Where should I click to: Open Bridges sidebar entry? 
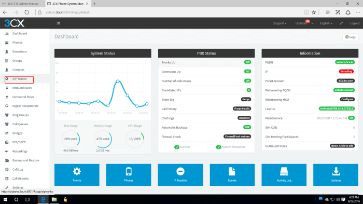tap(17, 133)
